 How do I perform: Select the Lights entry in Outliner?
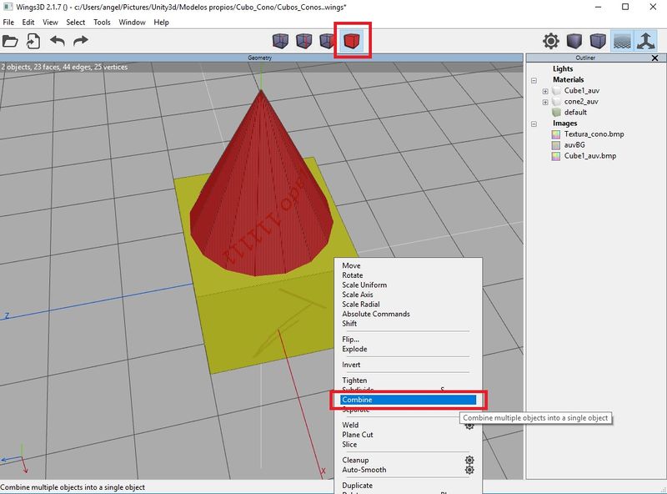(x=563, y=68)
